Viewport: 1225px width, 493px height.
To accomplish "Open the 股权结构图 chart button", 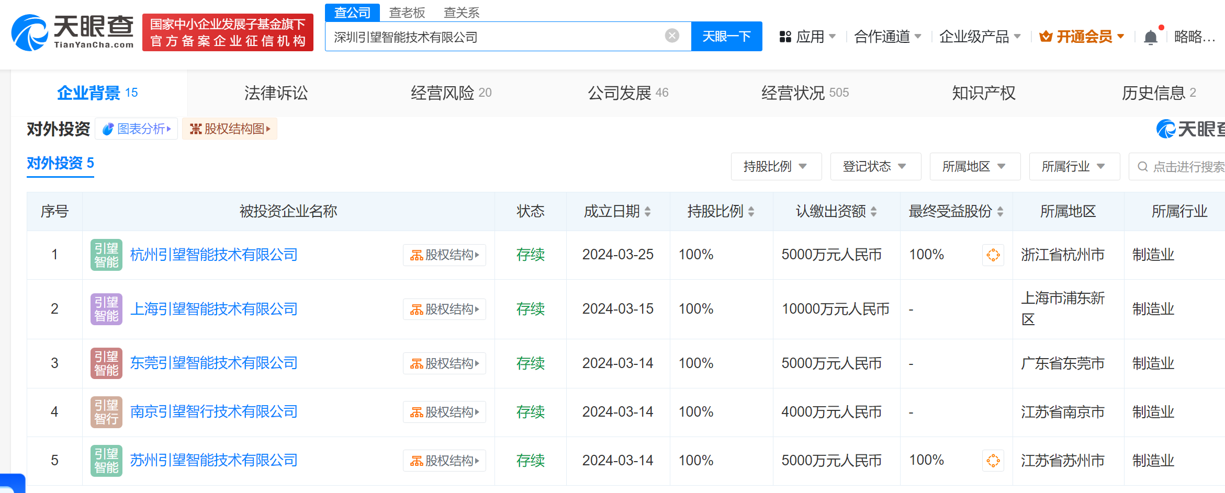I will point(230,129).
